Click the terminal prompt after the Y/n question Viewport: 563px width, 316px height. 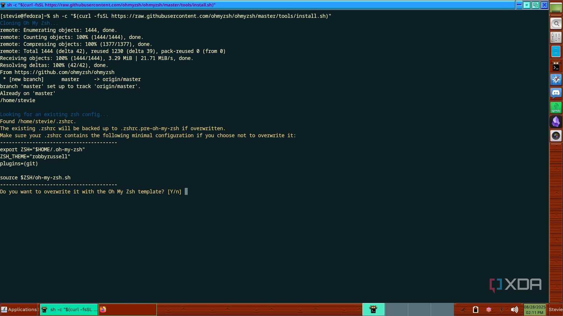click(x=186, y=192)
